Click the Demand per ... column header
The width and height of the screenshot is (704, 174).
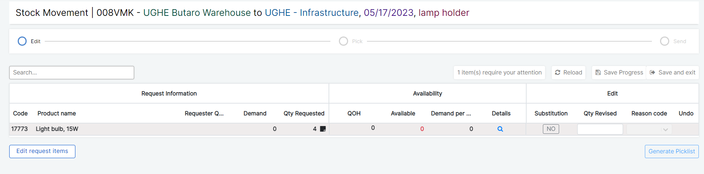(x=451, y=114)
